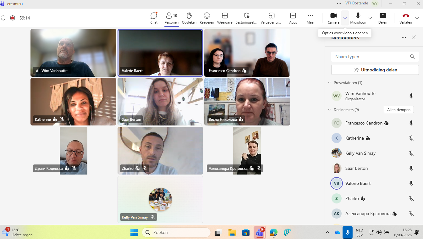
Task: Leave the meeting with Verlaten
Action: click(x=405, y=18)
